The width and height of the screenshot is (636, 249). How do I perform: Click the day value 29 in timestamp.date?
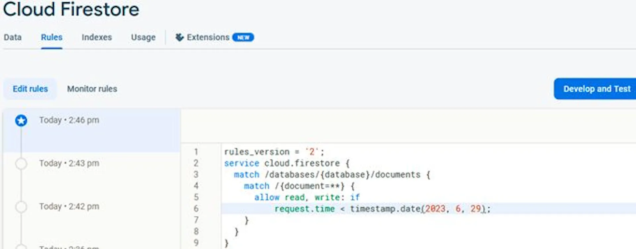(476, 209)
